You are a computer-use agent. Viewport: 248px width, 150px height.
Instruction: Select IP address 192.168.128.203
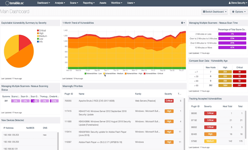point(11,135)
